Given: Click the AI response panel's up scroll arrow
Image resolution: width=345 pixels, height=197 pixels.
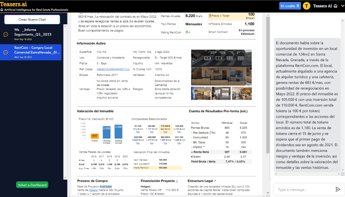Looking at the screenshot, I should point(343,20).
